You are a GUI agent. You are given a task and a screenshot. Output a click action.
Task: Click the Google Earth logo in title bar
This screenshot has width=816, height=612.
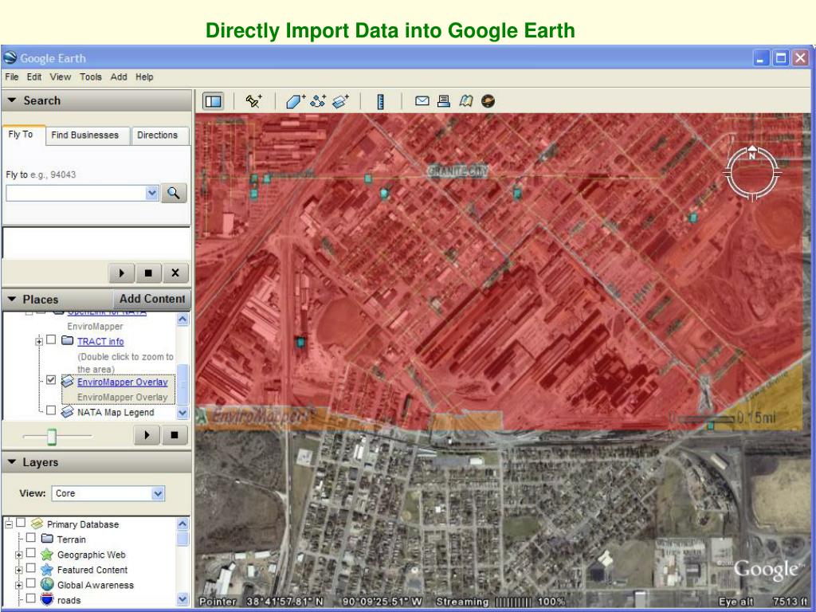click(x=10, y=57)
